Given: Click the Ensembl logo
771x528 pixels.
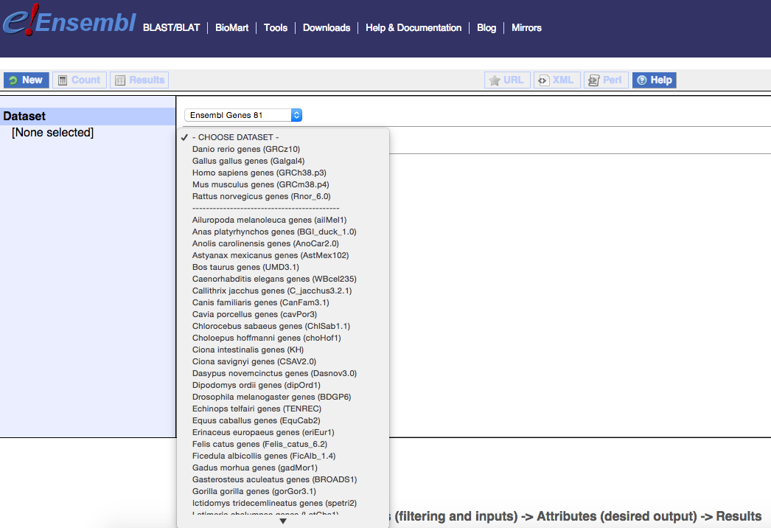Looking at the screenshot, I should 69,22.
